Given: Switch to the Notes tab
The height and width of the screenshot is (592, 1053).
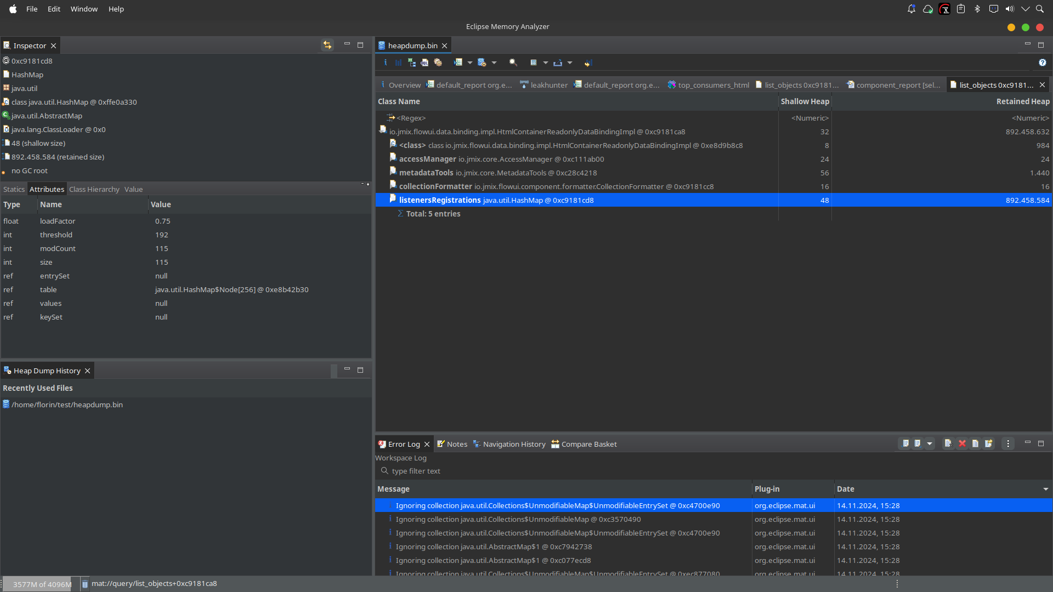Looking at the screenshot, I should pyautogui.click(x=452, y=444).
